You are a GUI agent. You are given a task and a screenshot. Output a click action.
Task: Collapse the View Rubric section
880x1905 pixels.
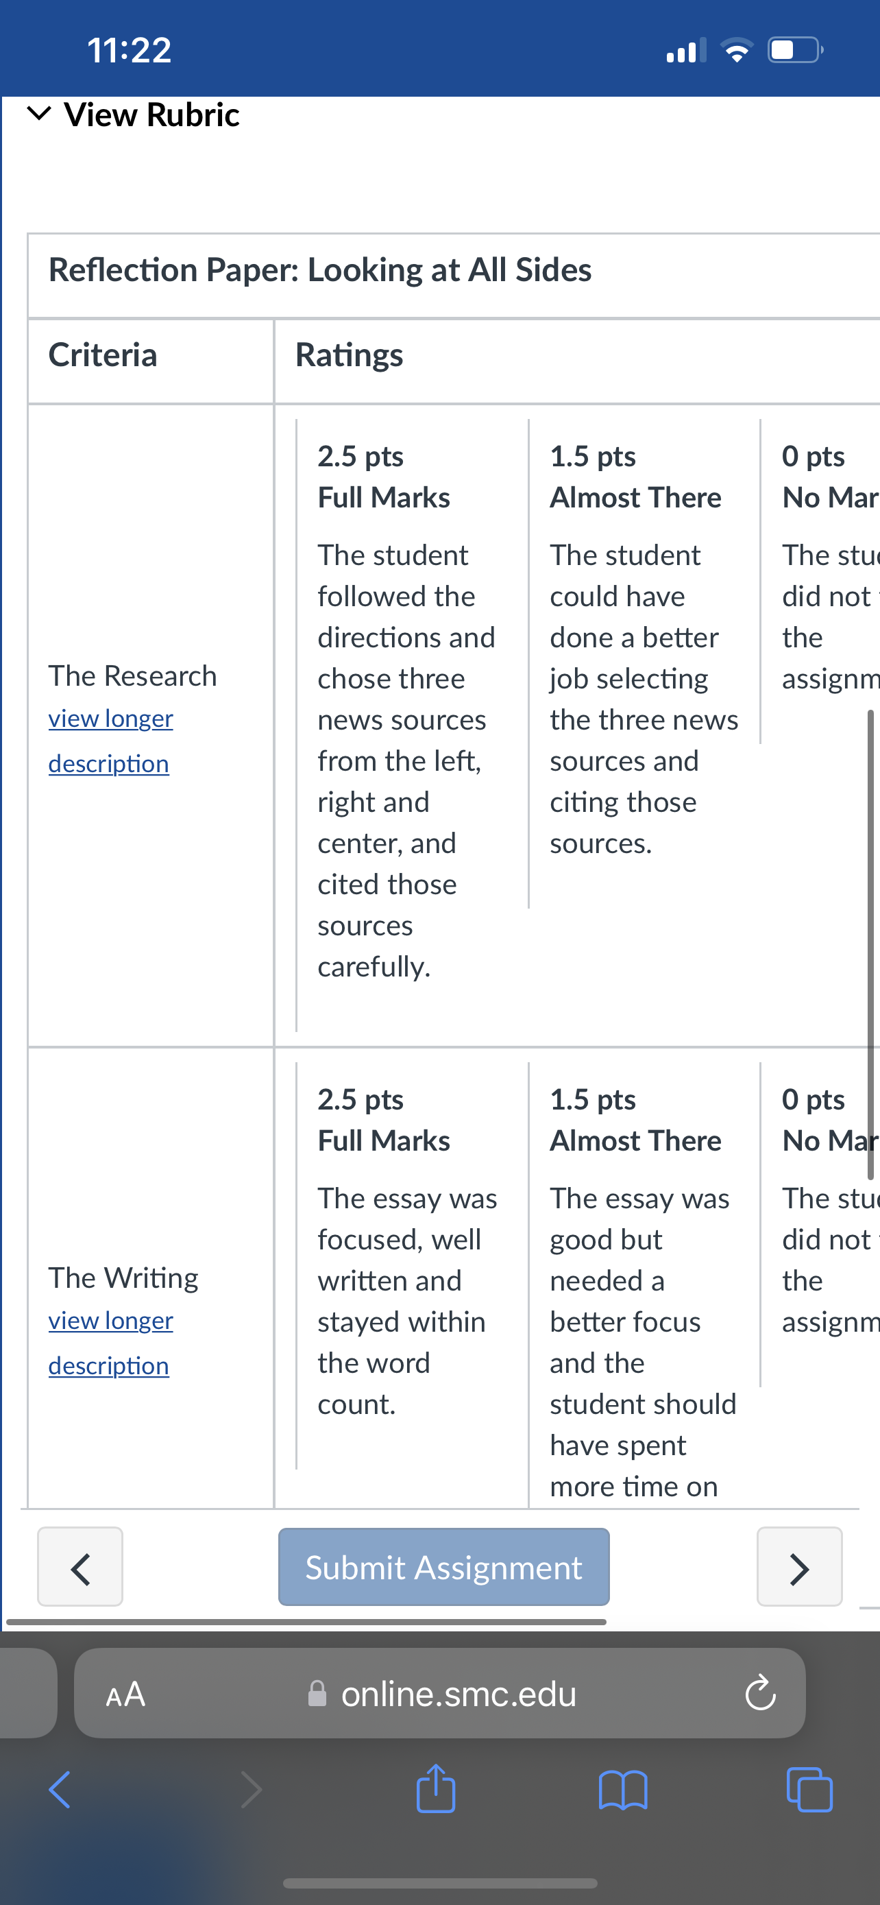(134, 115)
